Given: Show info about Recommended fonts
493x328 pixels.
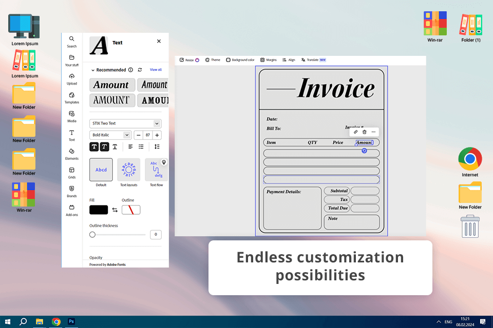Looking at the screenshot, I should [x=130, y=70].
